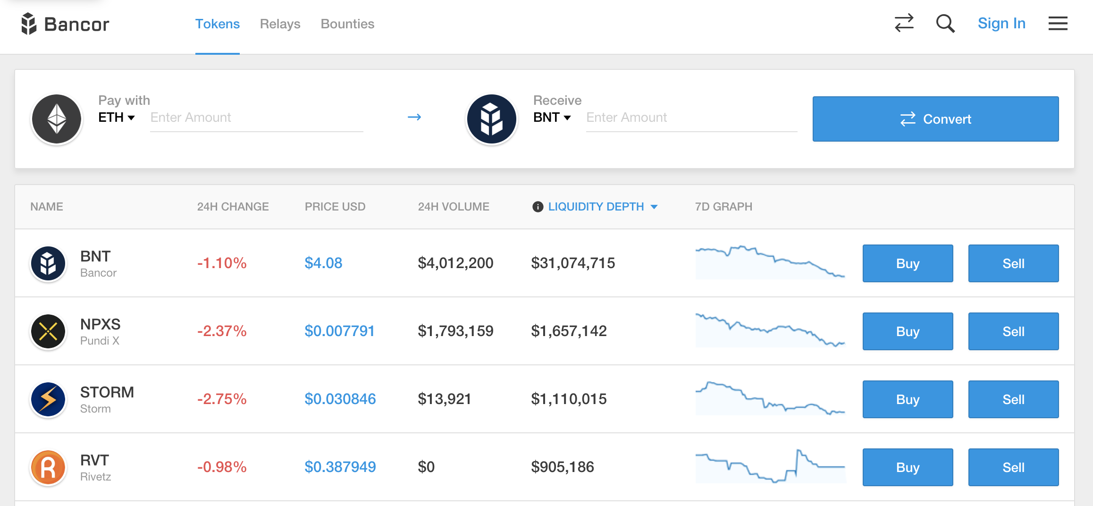The image size is (1093, 506).
Task: Change sort order via Liquidity Depth arrow
Action: pyautogui.click(x=654, y=207)
